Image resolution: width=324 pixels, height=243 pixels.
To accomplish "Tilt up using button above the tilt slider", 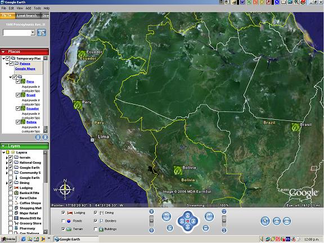I will [x=224, y=211].
